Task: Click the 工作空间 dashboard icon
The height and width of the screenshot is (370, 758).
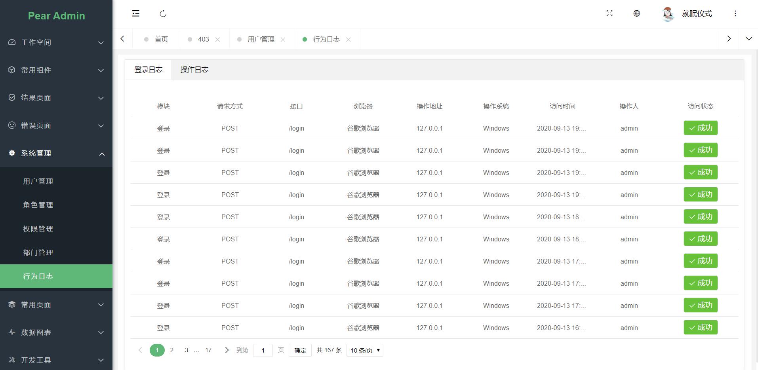Action: (12, 42)
